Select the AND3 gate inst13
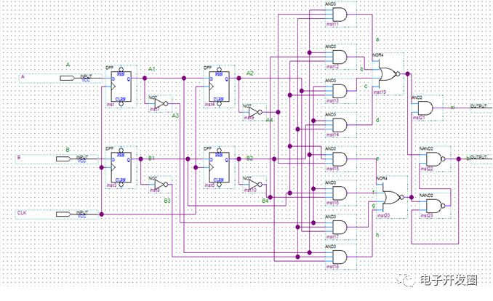This screenshot has height=301, width=493. [x=340, y=91]
